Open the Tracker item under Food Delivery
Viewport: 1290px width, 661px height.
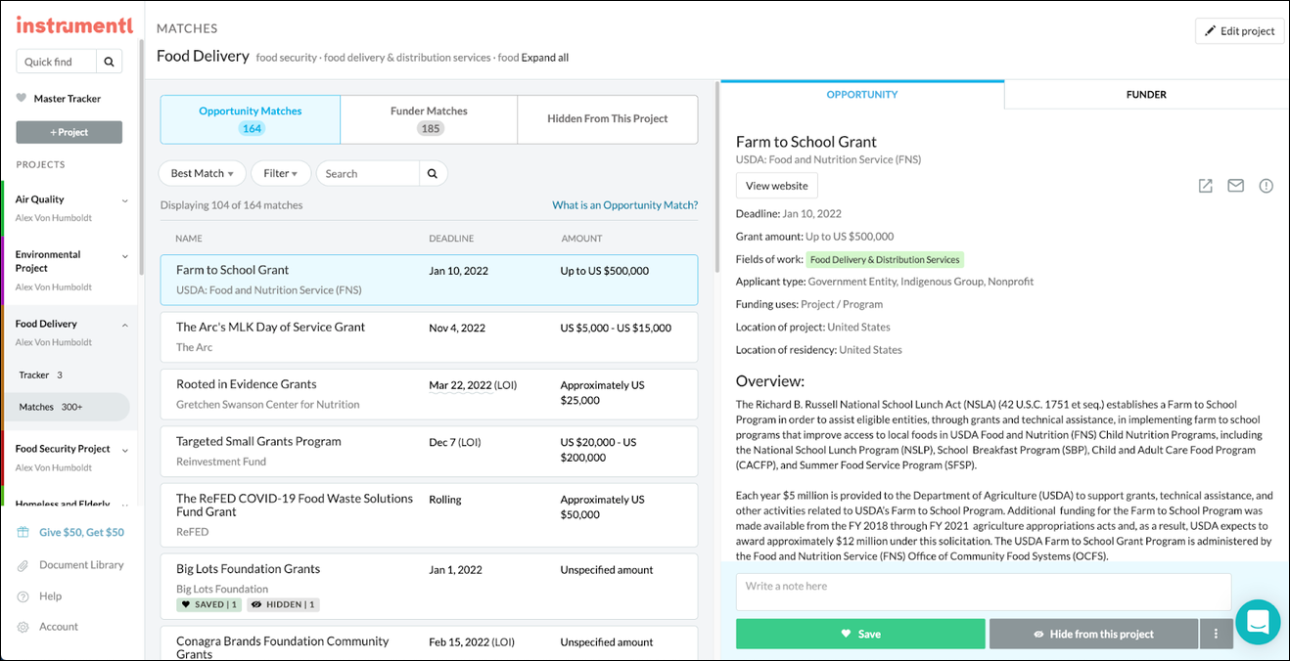coord(41,375)
